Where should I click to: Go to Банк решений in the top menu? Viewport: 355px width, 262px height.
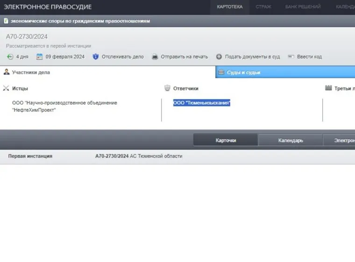pyautogui.click(x=303, y=7)
